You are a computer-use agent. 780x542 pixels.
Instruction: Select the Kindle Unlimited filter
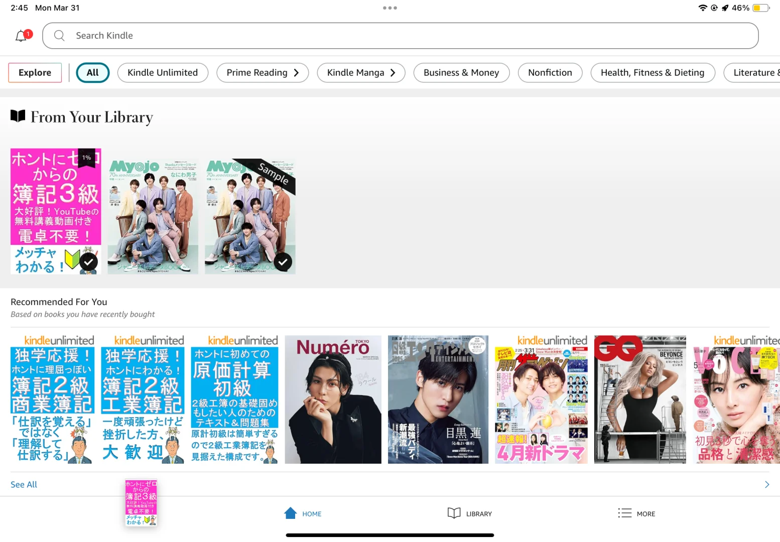pyautogui.click(x=163, y=73)
